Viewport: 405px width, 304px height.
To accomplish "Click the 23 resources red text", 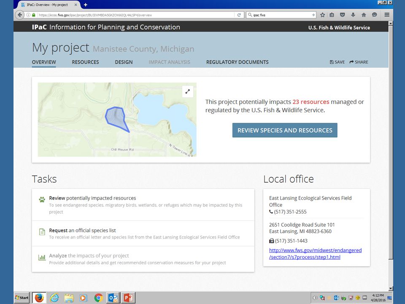I will pos(311,102).
